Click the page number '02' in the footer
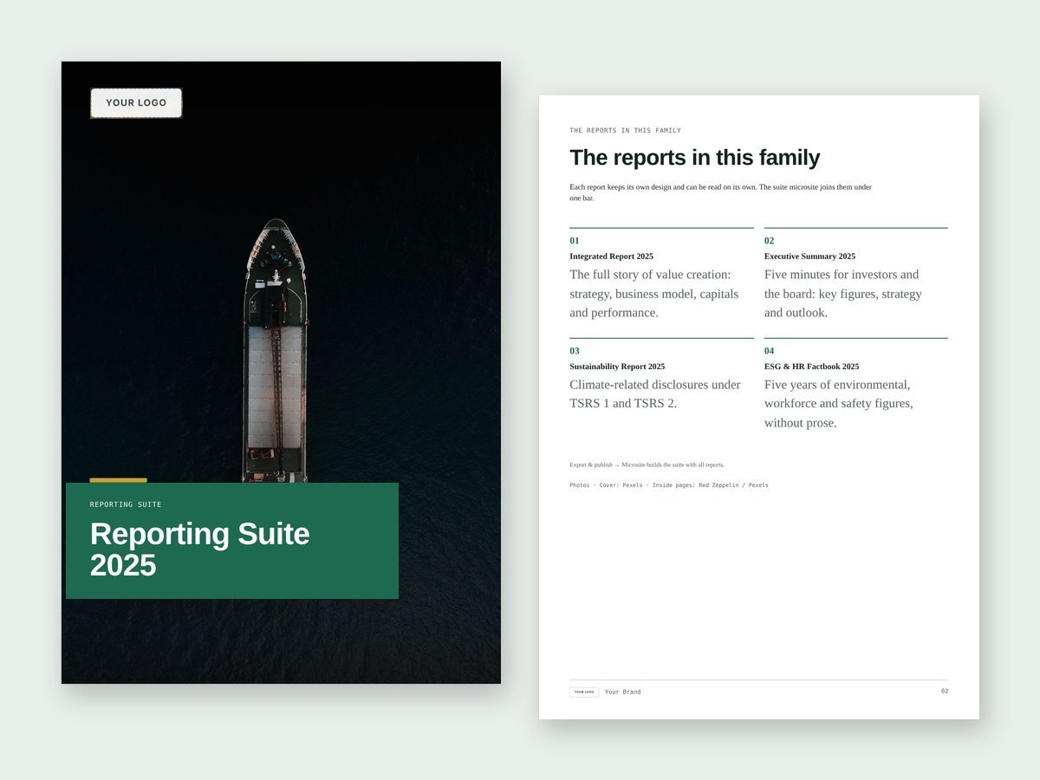This screenshot has width=1040, height=780. tap(945, 691)
